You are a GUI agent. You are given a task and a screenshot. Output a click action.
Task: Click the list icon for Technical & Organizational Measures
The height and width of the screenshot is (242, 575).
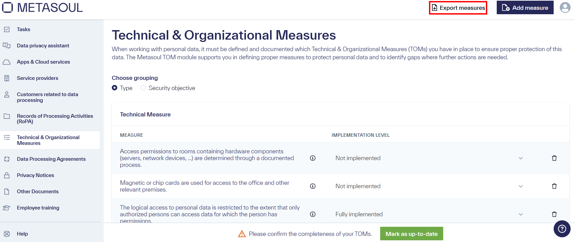(7, 137)
